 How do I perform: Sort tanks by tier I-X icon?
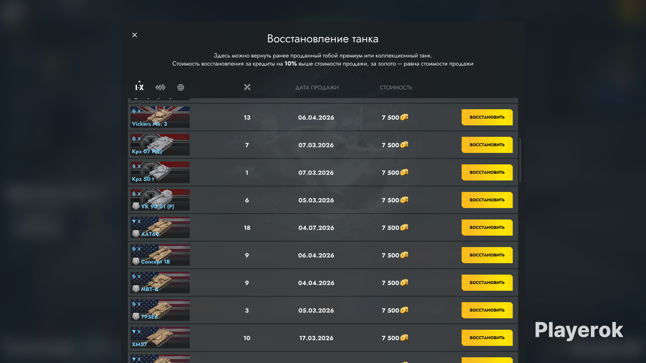coord(140,87)
